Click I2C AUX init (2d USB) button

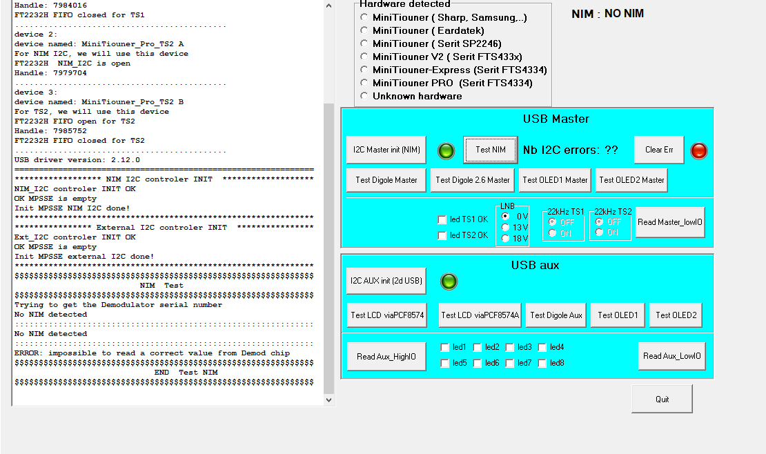[x=386, y=281]
